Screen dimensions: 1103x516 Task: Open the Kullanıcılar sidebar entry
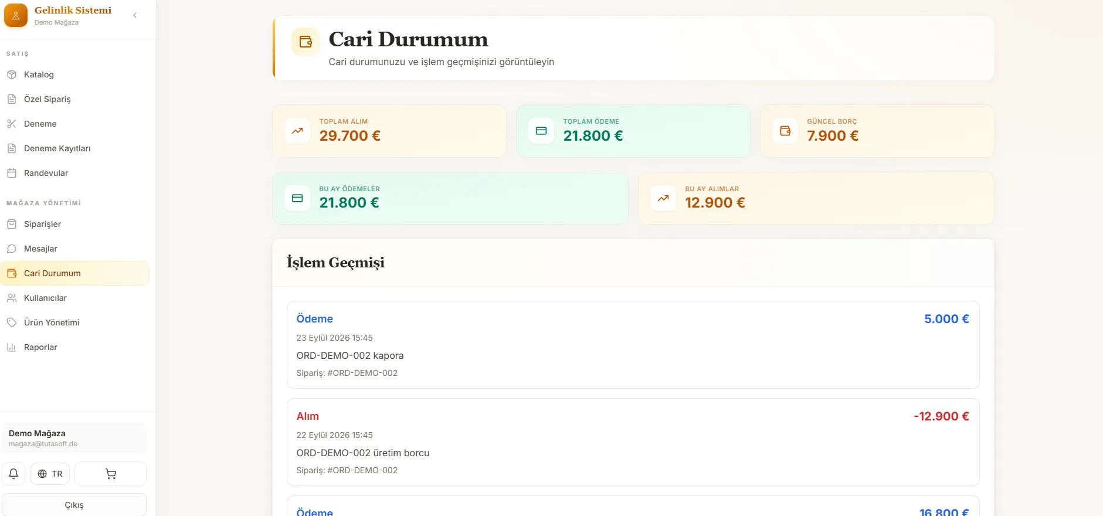(75, 298)
